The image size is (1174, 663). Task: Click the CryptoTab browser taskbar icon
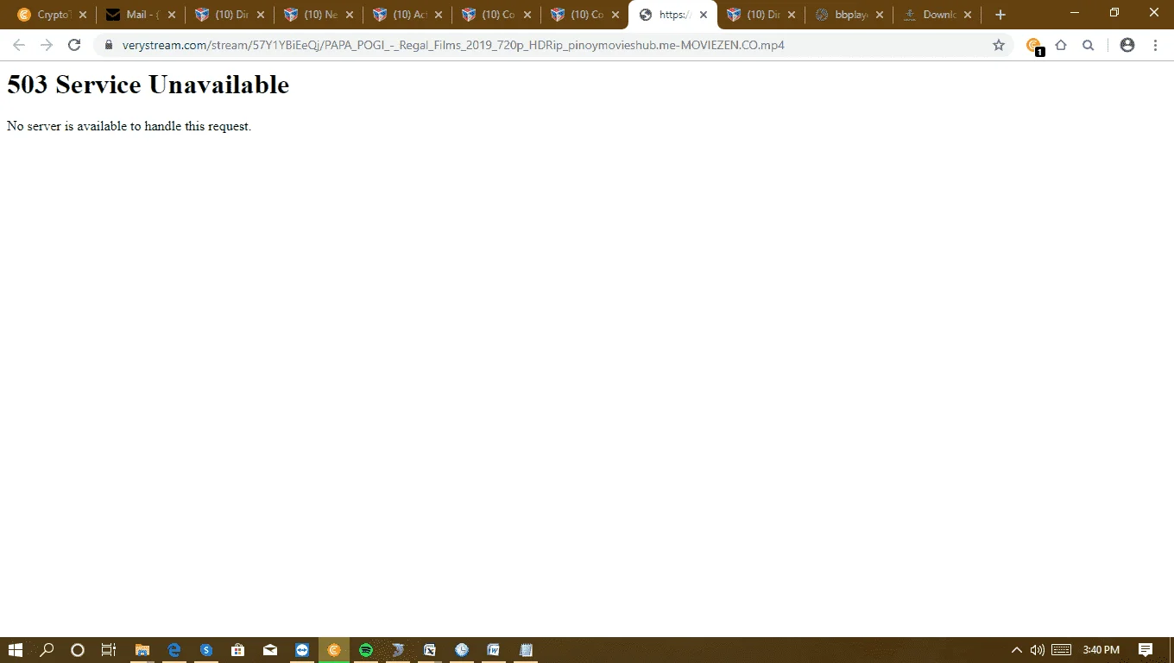pos(334,650)
